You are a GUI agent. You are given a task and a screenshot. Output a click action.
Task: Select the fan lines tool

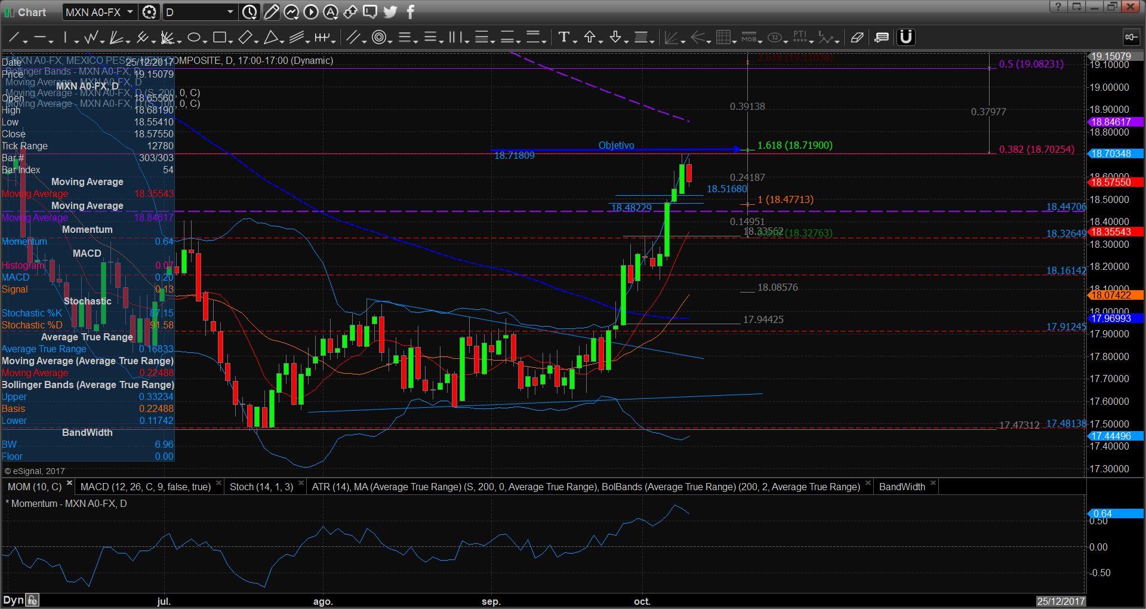tap(117, 38)
